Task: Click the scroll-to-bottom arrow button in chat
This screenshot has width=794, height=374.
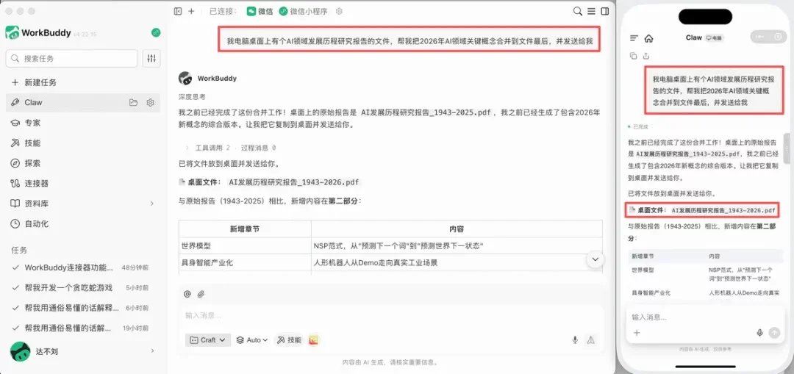Action: point(595,259)
